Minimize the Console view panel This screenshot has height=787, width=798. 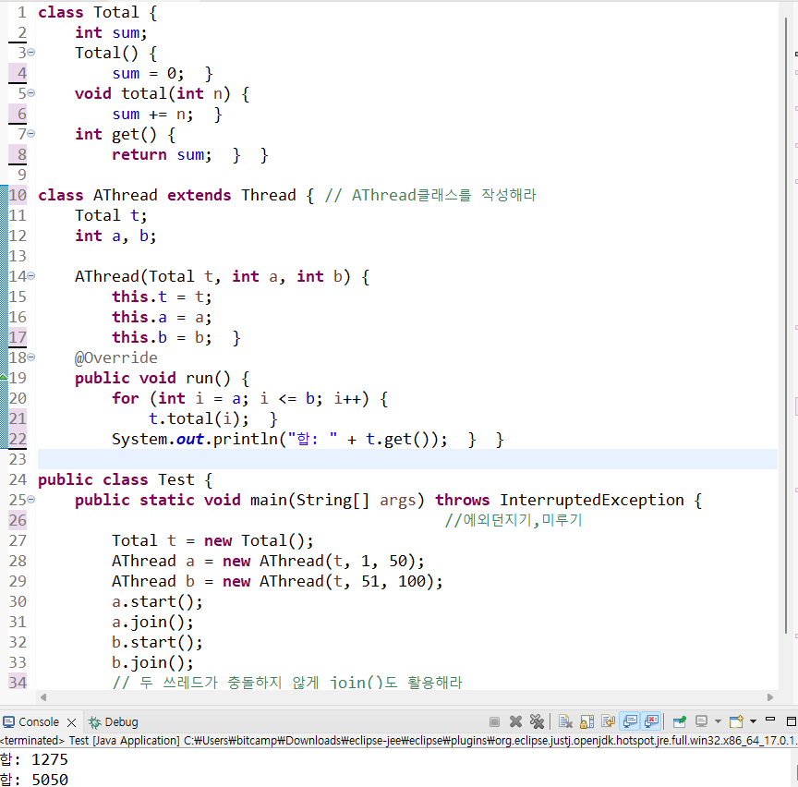770,720
